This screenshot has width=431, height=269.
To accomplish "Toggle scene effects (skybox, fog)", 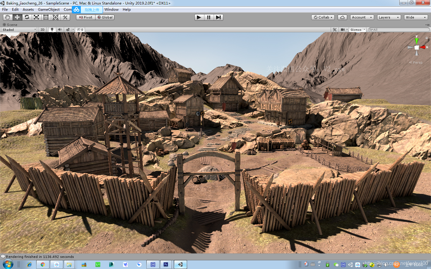I will pos(68,30).
